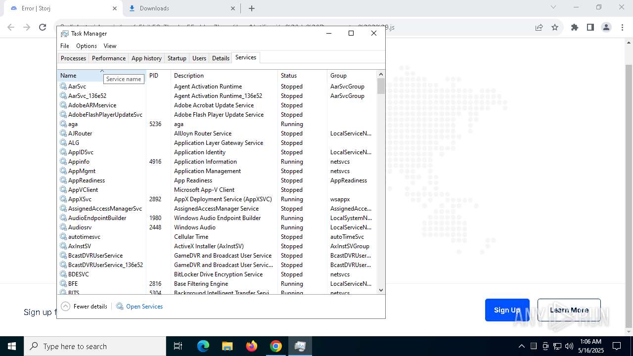The image size is (633, 356).
Task: Open Task Manager Options menu
Action: click(87, 46)
